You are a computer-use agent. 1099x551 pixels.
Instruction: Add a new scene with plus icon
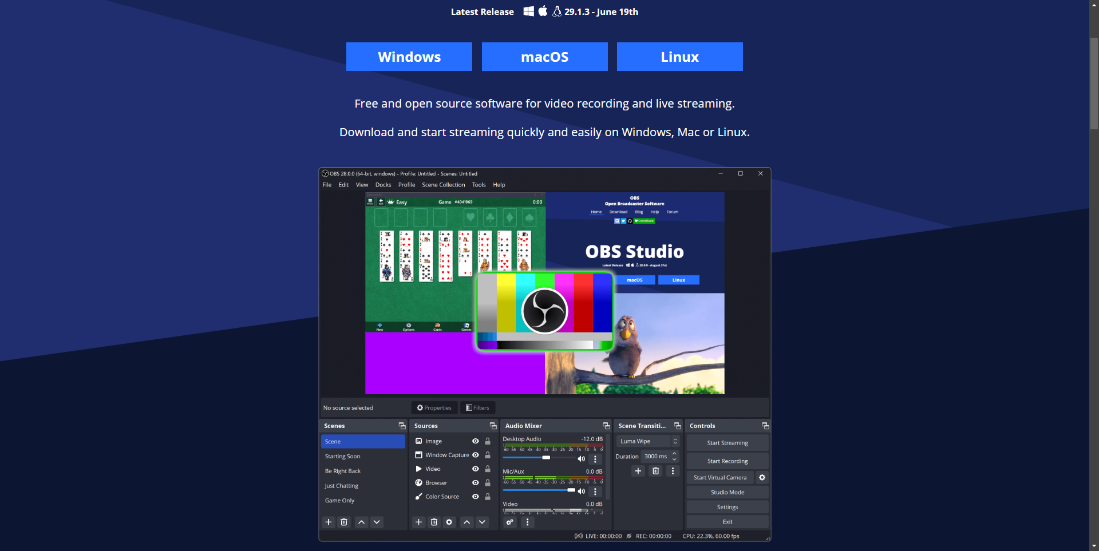point(329,522)
